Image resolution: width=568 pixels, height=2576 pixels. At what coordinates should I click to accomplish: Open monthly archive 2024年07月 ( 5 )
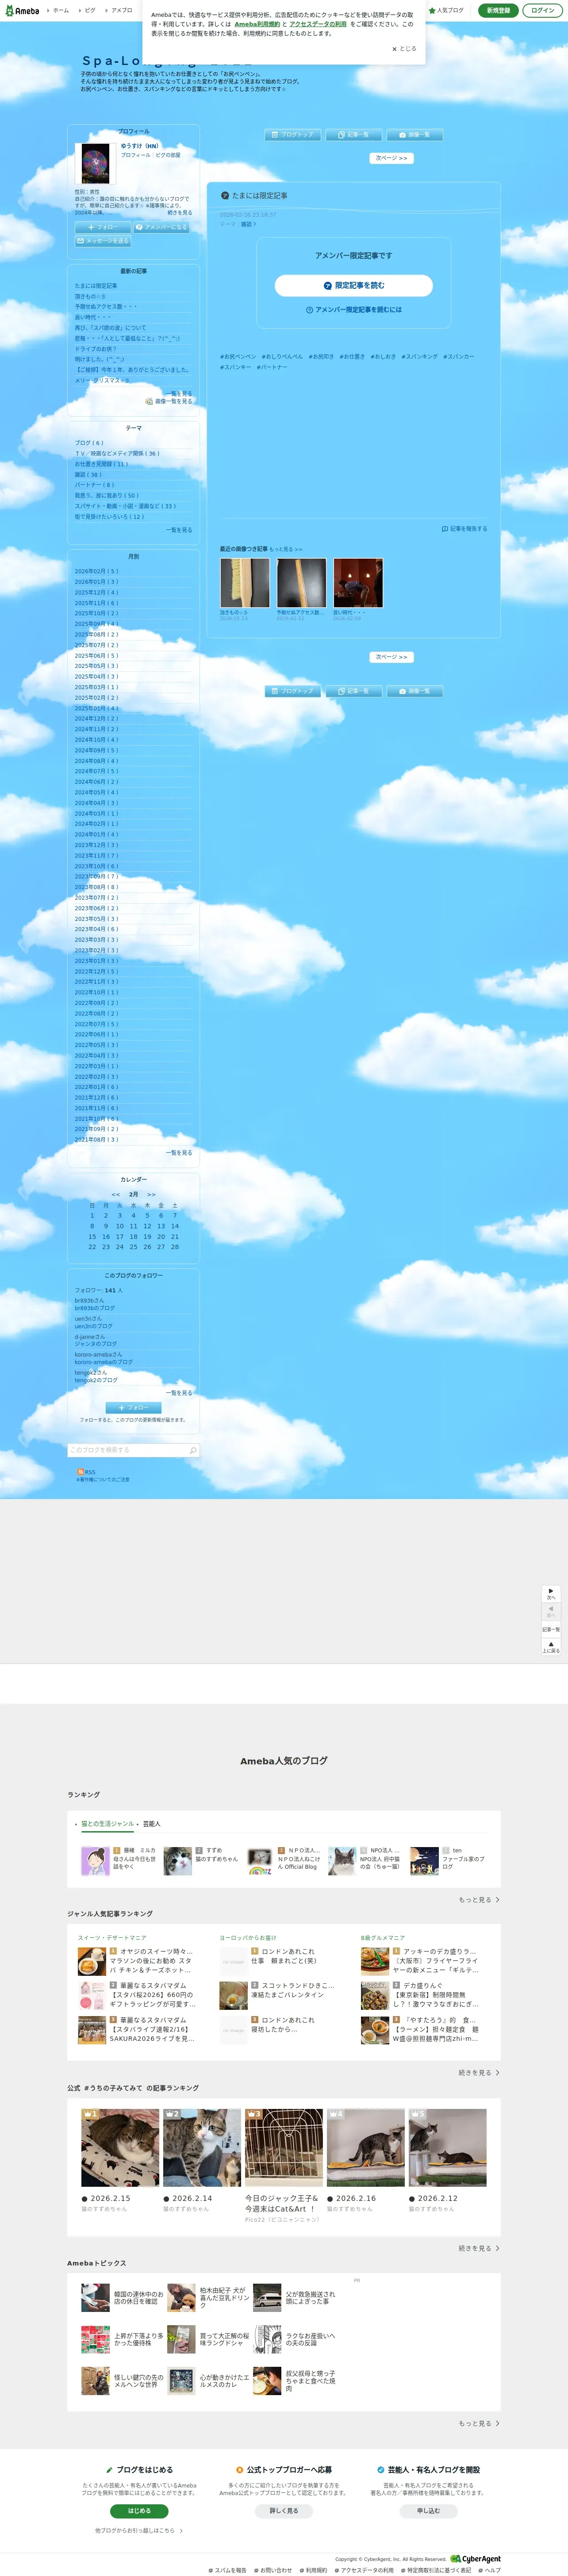(96, 771)
